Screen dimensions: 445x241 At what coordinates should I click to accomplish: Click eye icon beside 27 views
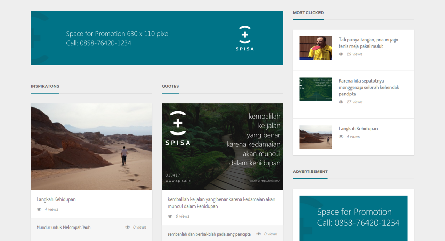[341, 102]
